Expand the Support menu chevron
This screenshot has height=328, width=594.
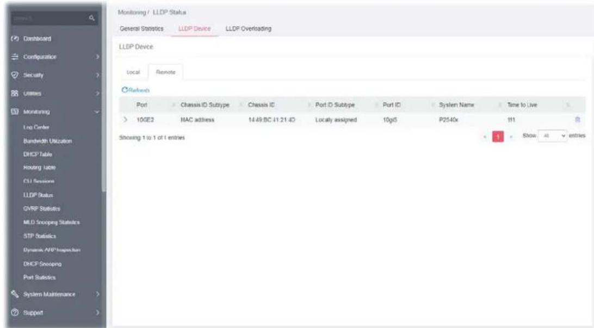coord(97,312)
